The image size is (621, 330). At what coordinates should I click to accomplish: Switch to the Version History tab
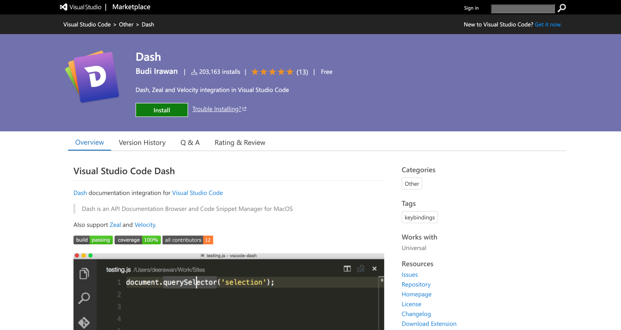[x=142, y=142]
